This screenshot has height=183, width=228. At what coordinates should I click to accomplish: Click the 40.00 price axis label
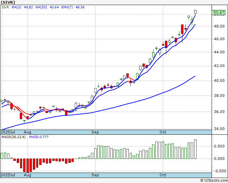click(219, 80)
